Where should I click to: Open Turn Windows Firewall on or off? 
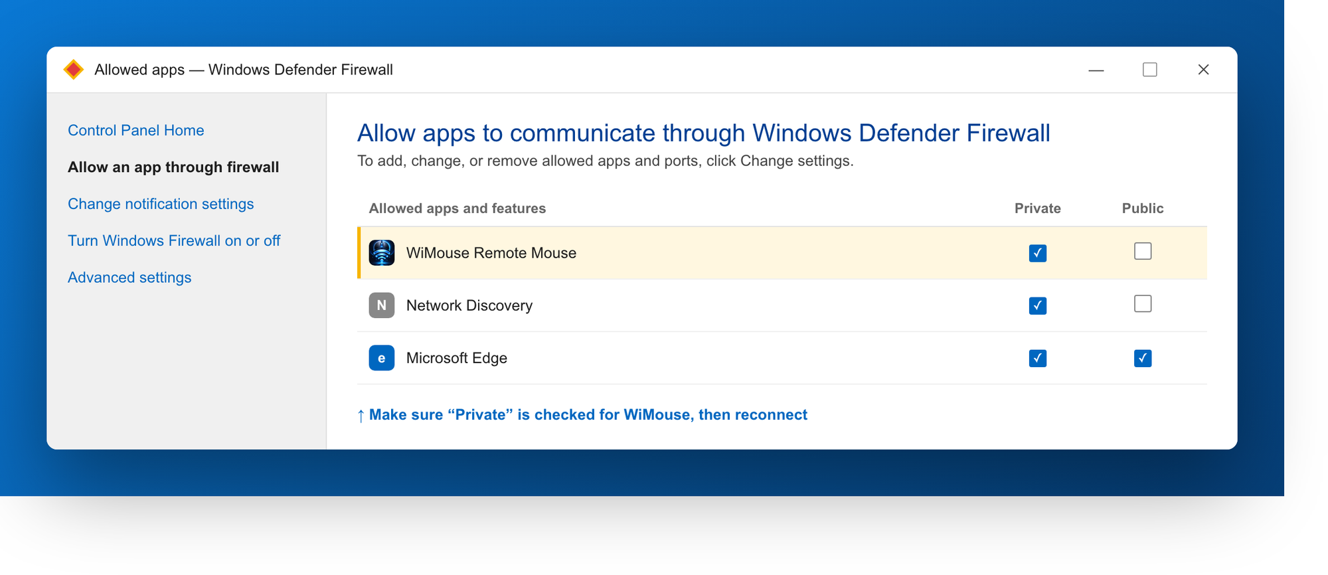coord(174,240)
